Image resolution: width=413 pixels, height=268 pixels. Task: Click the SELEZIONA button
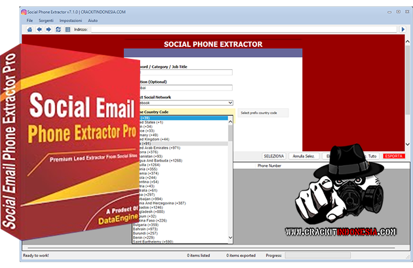pos(274,156)
